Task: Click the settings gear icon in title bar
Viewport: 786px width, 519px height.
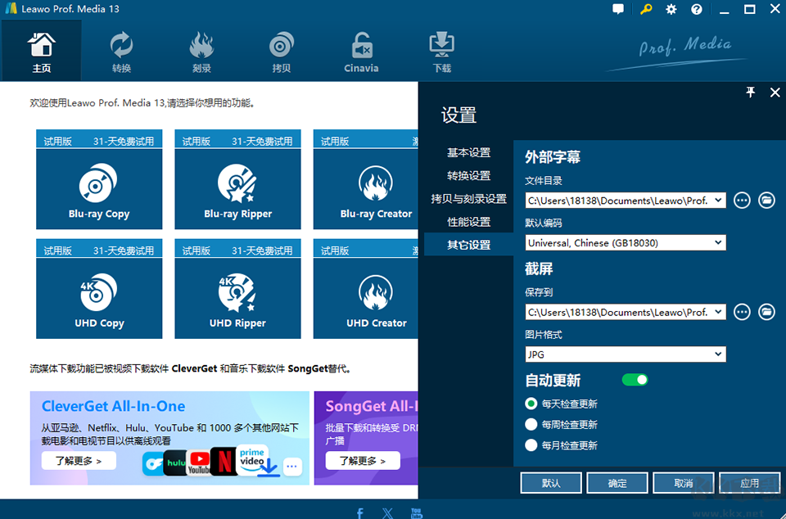Action: click(x=671, y=9)
